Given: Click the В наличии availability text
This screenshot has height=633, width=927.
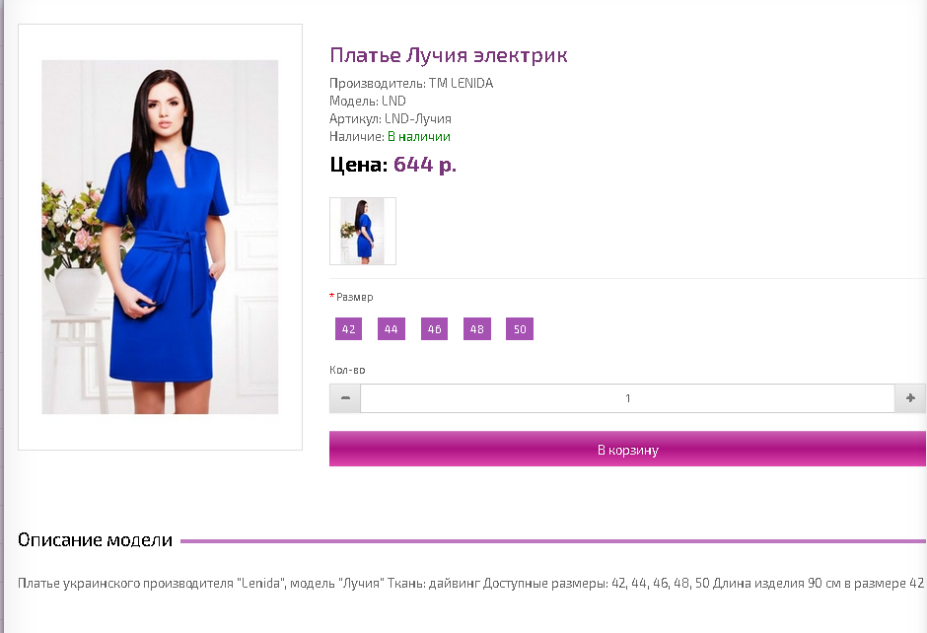Looking at the screenshot, I should click(x=419, y=136).
